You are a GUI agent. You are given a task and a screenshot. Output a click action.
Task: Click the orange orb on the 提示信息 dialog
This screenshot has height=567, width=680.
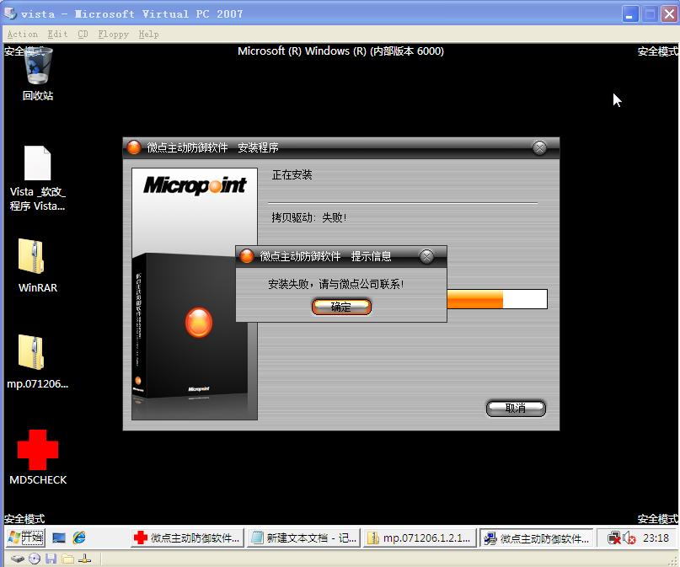coord(247,256)
